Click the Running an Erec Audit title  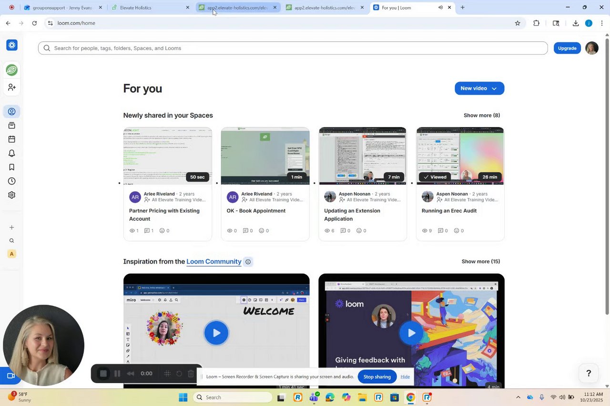(x=449, y=211)
